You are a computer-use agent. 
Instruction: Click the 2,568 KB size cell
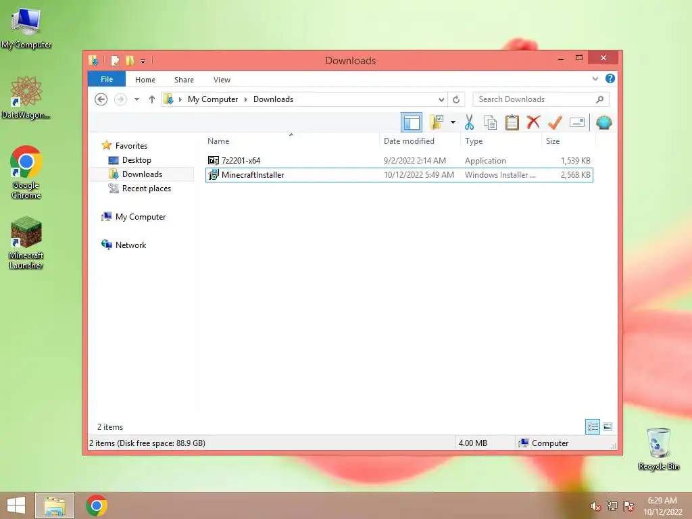(x=576, y=175)
